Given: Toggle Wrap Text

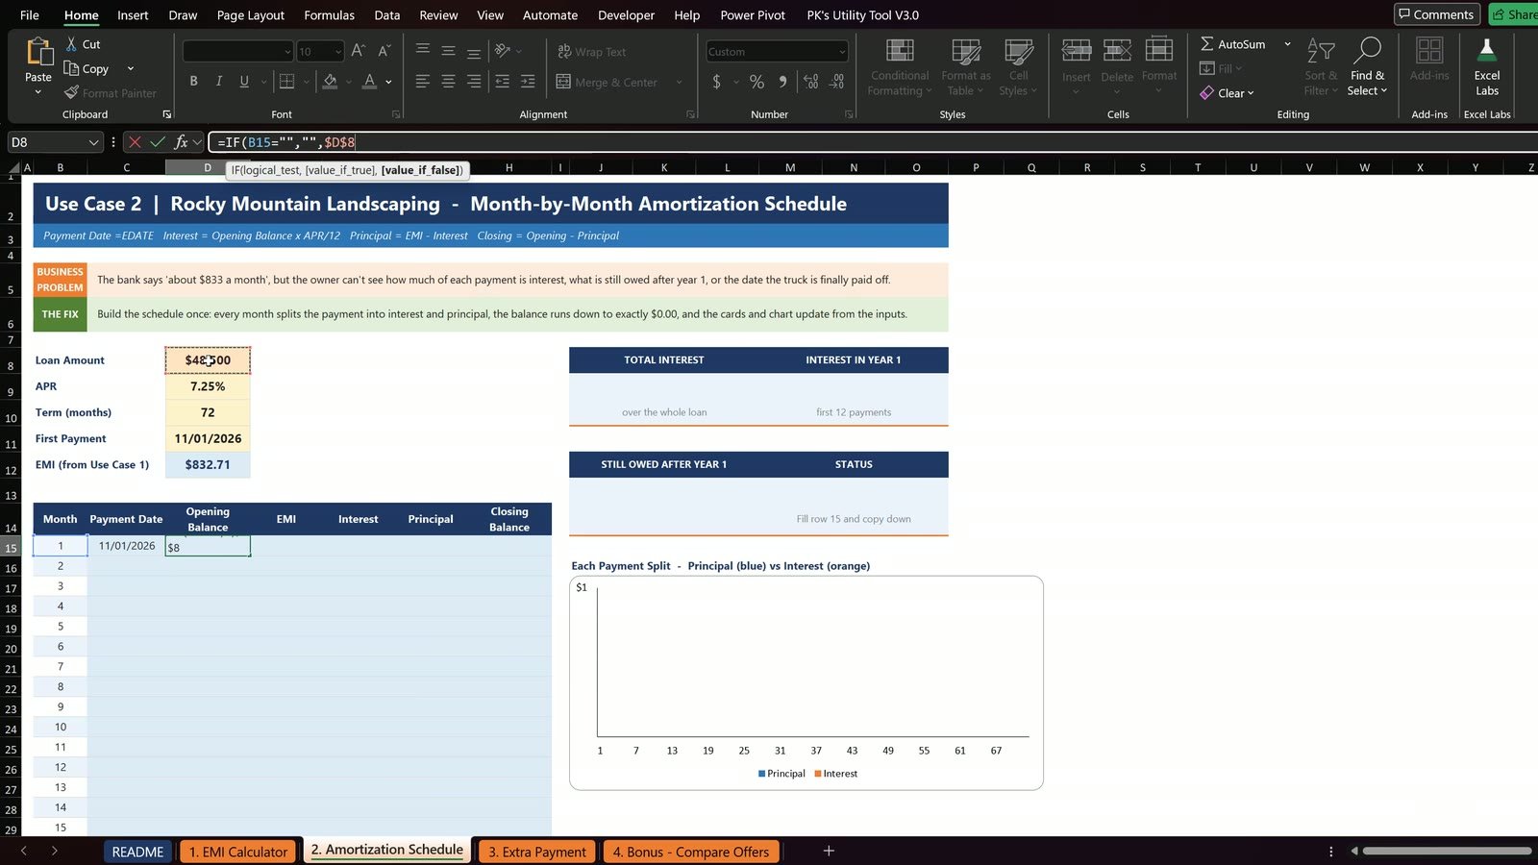Looking at the screenshot, I should 591,52.
